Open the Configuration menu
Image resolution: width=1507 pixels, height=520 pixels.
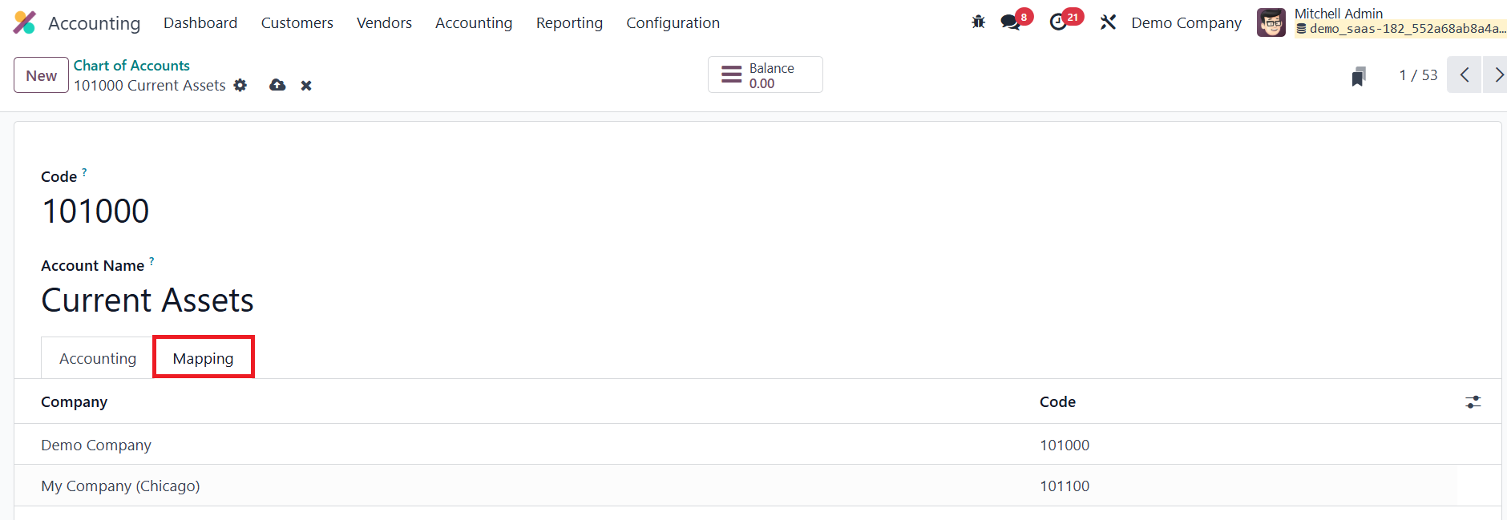click(x=673, y=23)
